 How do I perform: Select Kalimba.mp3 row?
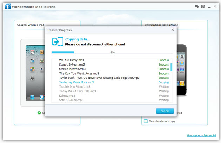[111, 96]
